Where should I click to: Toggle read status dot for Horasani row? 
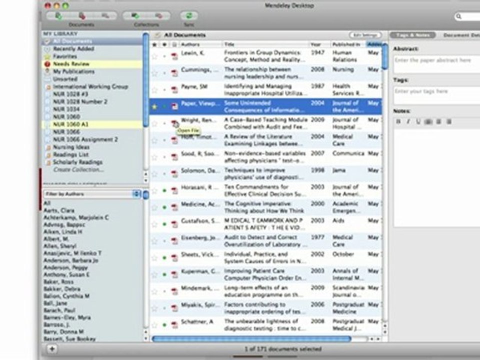coord(164,190)
